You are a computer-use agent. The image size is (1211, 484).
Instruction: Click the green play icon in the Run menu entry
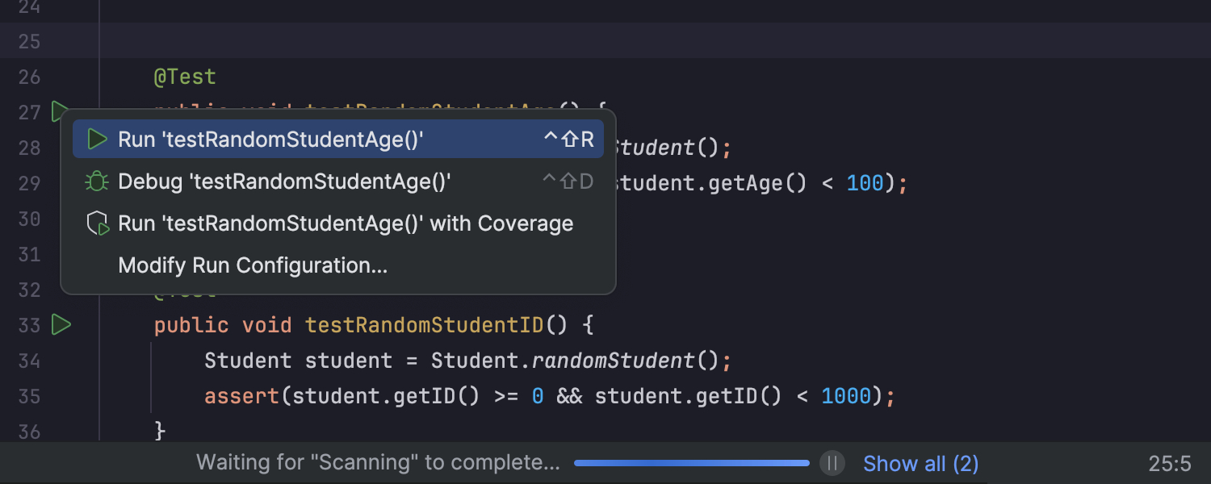pos(97,140)
